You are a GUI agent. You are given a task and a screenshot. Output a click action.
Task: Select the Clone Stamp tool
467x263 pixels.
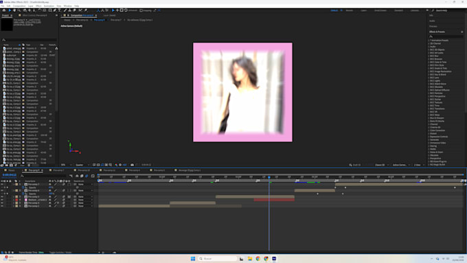click(69, 10)
